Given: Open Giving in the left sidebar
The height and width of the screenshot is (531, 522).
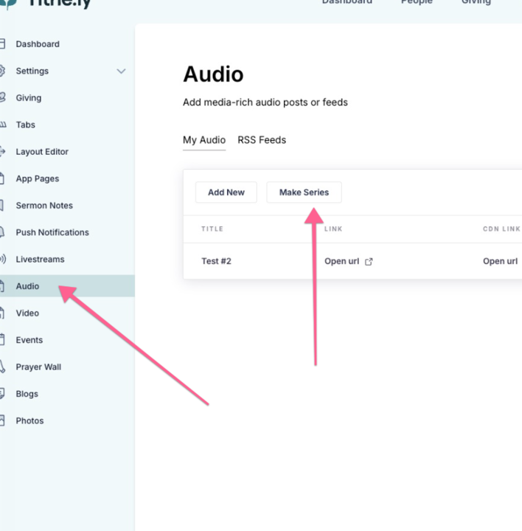Looking at the screenshot, I should pyautogui.click(x=28, y=98).
